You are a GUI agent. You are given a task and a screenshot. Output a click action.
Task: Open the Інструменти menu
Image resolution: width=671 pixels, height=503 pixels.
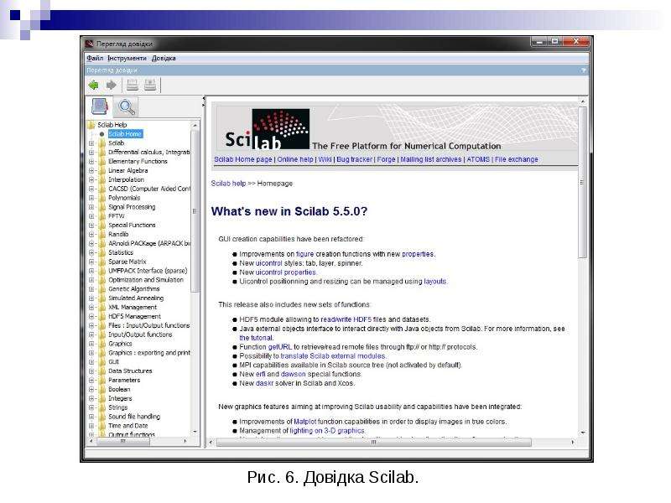[x=127, y=58]
